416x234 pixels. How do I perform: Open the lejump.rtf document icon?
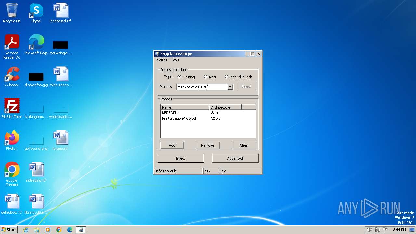tap(60, 140)
